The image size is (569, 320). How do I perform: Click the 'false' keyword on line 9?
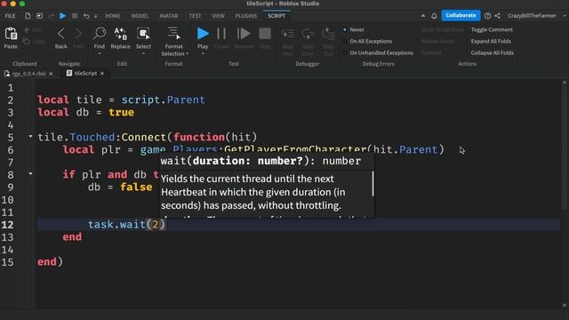pyautogui.click(x=136, y=187)
